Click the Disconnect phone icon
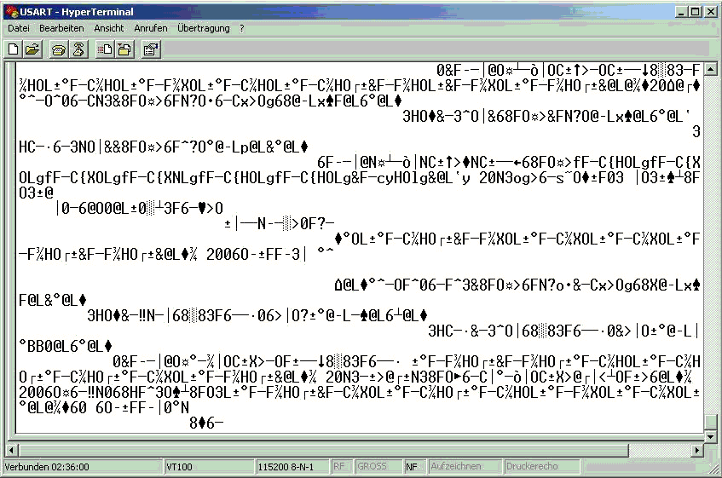The height and width of the screenshot is (478, 722). coord(78,49)
